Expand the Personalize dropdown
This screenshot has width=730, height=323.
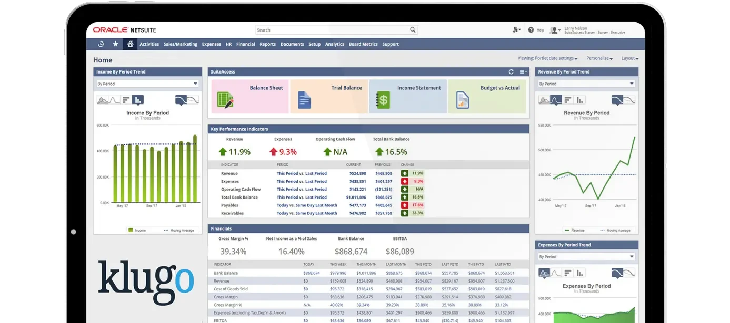pyautogui.click(x=599, y=58)
